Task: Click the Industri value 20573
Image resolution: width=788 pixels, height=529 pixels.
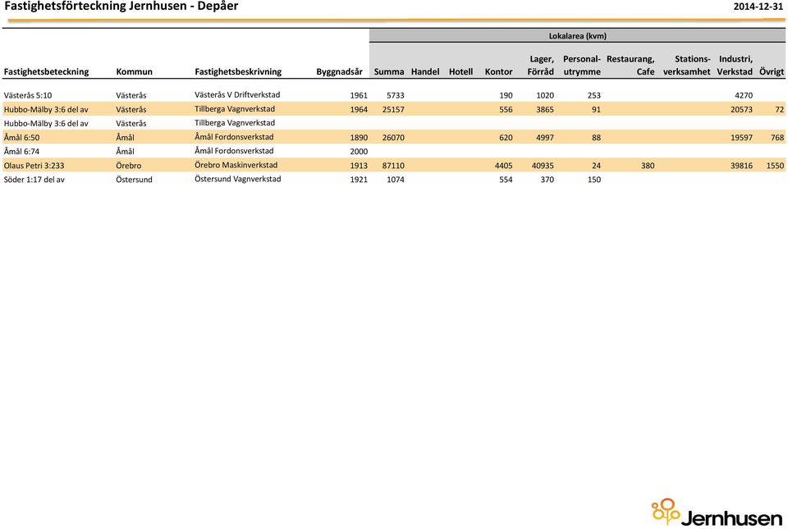Action: (742, 109)
